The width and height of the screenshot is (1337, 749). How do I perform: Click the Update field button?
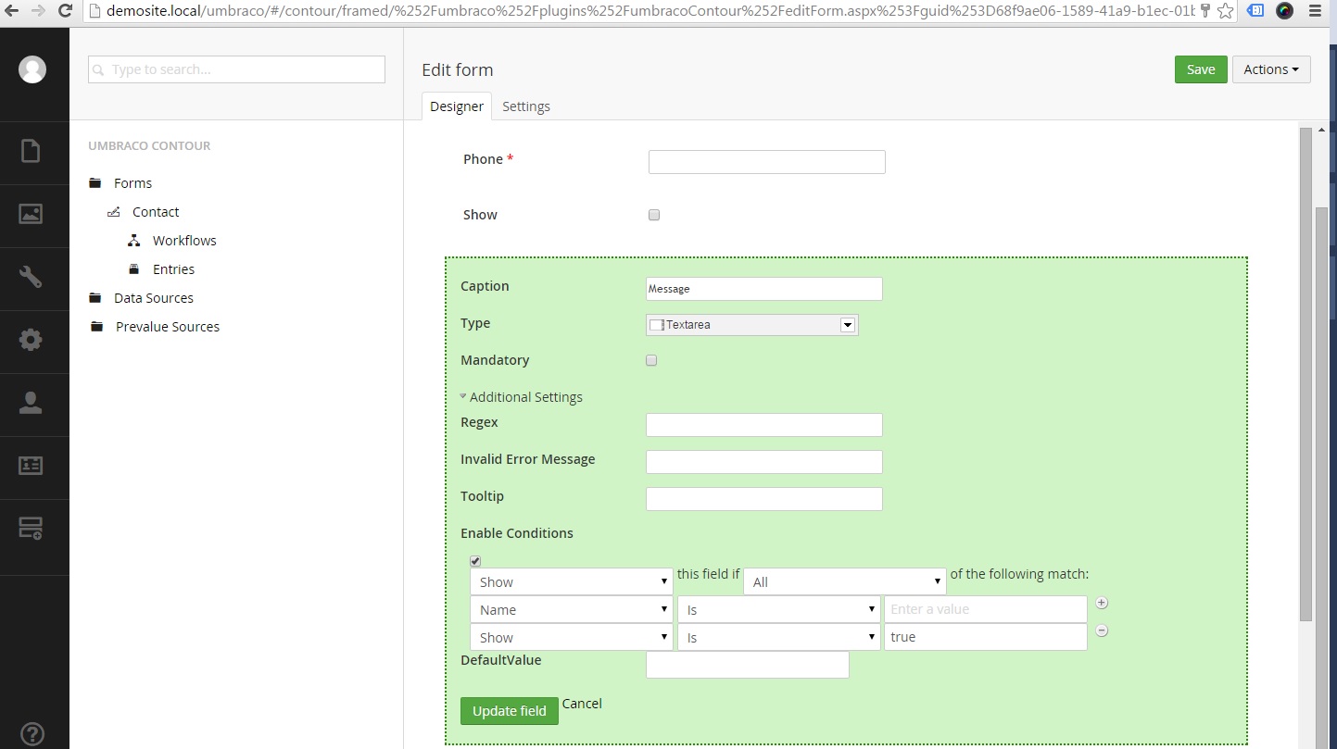(509, 711)
